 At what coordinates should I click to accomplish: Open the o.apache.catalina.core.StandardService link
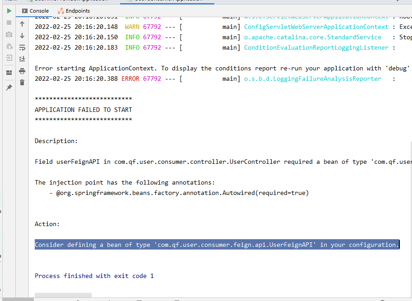312,37
